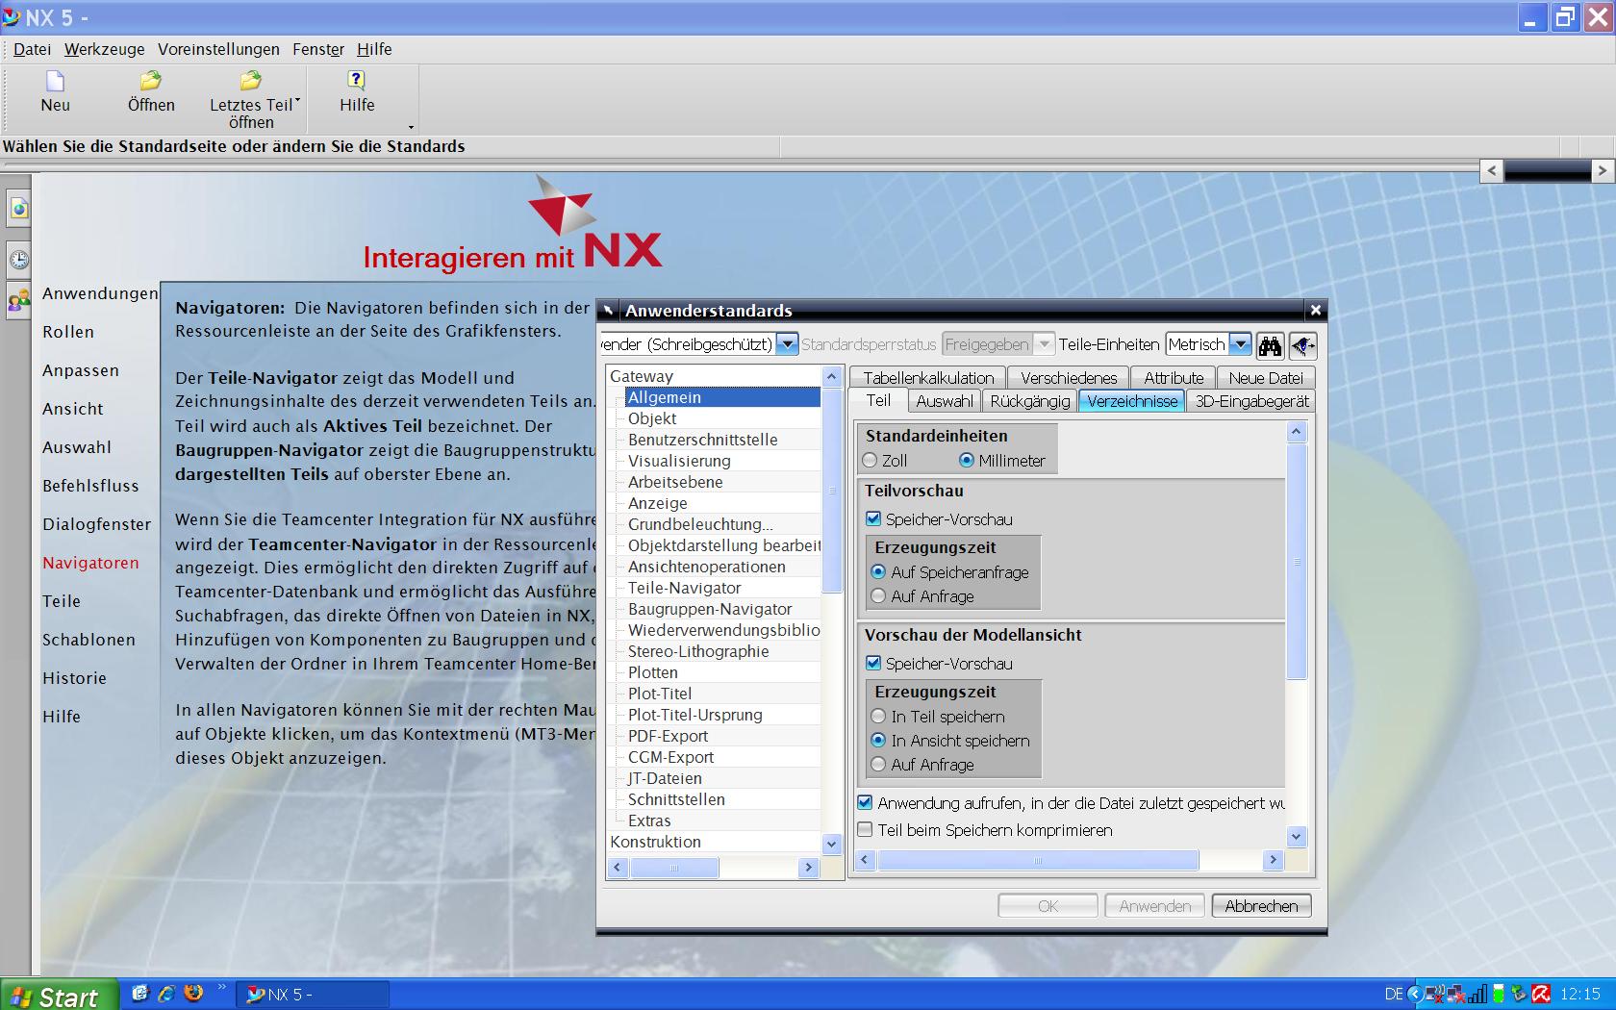
Task: Click the right arrow of the top-right scroller
Action: (x=1602, y=170)
